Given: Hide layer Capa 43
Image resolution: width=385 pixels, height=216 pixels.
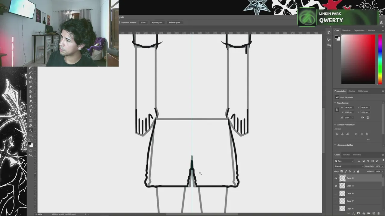Looking at the screenshot, I should (x=336, y=178).
